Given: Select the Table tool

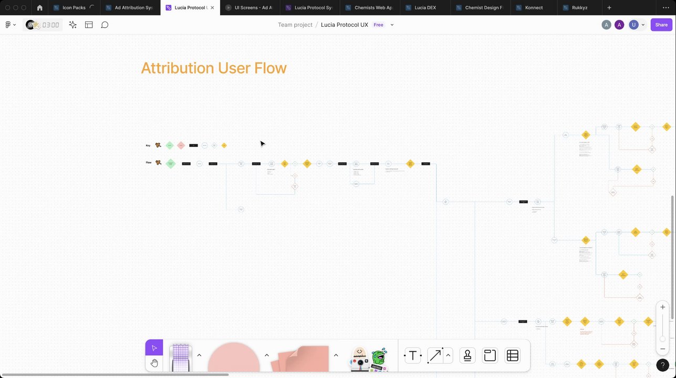Looking at the screenshot, I should (513, 356).
